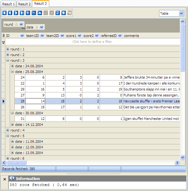Image resolution: width=188 pixels, height=191 pixels.
Task: Go to the next record
Action: pos(16,13)
